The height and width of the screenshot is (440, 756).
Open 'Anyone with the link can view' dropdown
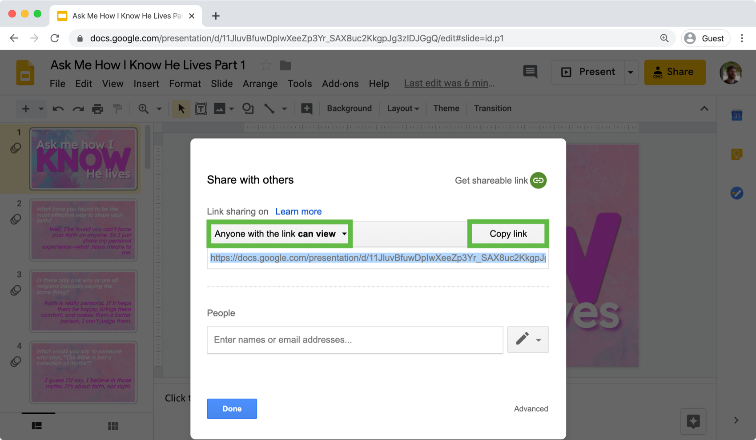[x=280, y=234]
